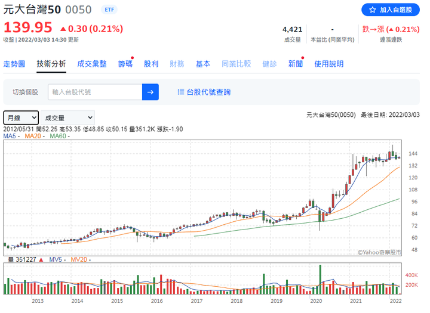Focus the 輸入台股代號 input field
This screenshot has width=430, height=313.
click(x=95, y=92)
